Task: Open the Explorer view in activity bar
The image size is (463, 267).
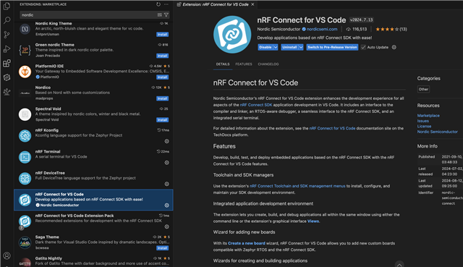Action: (x=7, y=6)
